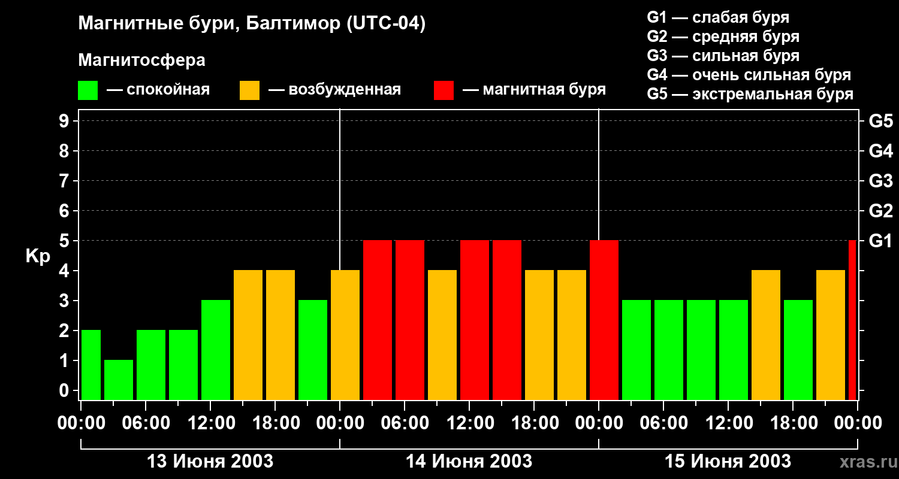
Task: Click the narrow red bar at chart's right edge
Action: [852, 320]
